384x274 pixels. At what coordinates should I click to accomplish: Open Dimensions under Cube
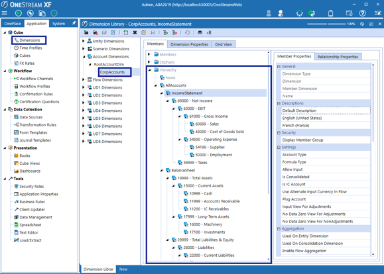tap(30, 40)
